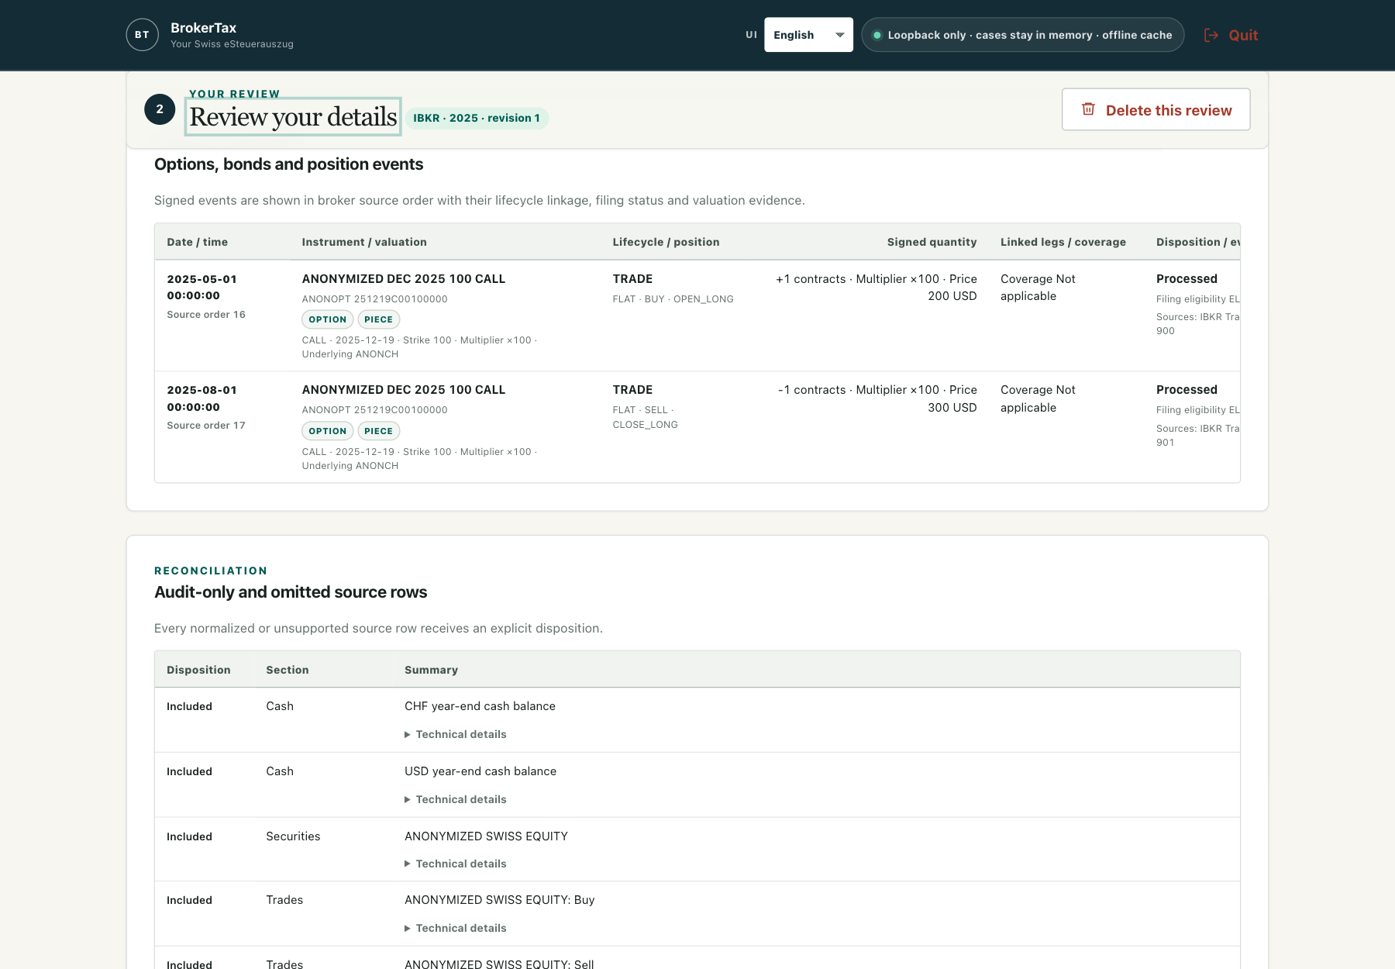Click ANONYMIZED SWISS EQUITY: Sell summary text
The width and height of the screenshot is (1395, 969).
point(499,964)
